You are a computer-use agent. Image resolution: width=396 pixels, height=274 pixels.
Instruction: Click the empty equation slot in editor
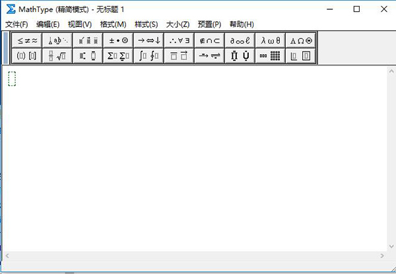click(12, 79)
